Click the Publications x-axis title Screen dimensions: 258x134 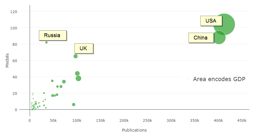[x=134, y=130]
